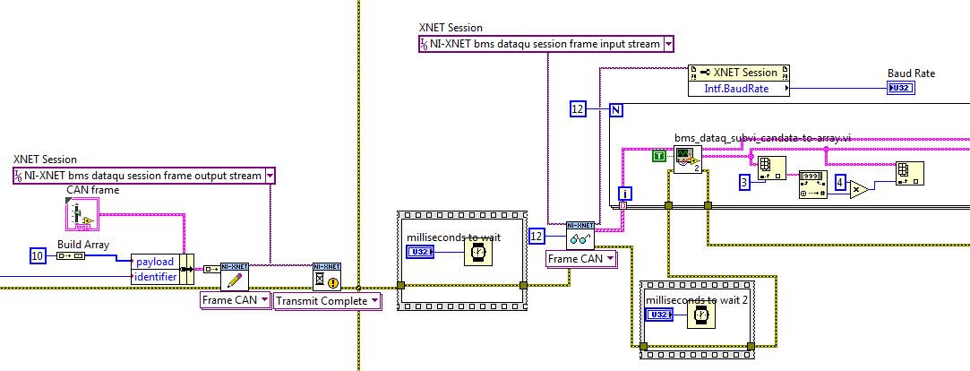Click the 'milliseconds to wait 2' label
This screenshot has height=371, width=970.
tap(697, 300)
